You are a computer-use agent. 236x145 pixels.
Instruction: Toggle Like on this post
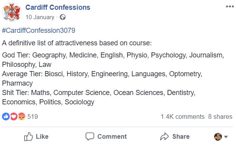pyautogui.click(x=36, y=136)
